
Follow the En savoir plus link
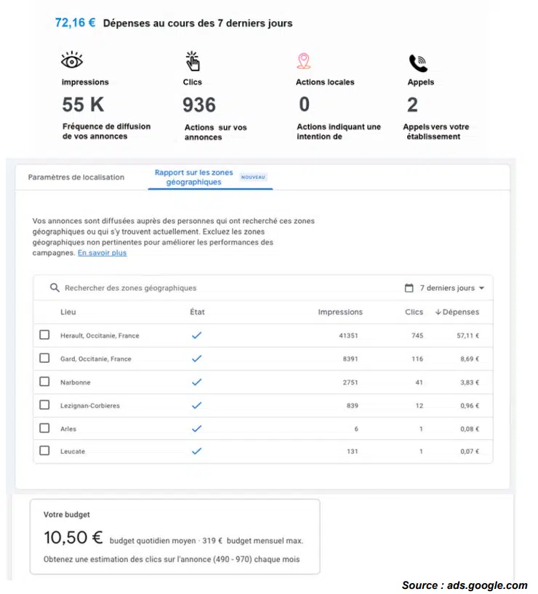102,253
